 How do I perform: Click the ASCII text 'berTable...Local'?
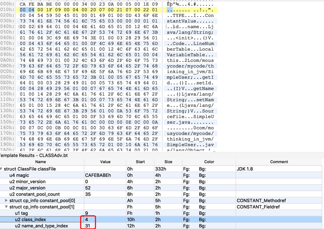[x=190, y=49]
